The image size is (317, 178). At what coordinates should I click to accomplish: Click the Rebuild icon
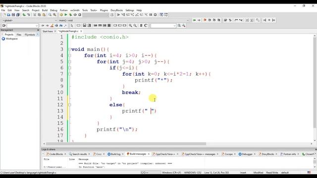tap(75, 15)
